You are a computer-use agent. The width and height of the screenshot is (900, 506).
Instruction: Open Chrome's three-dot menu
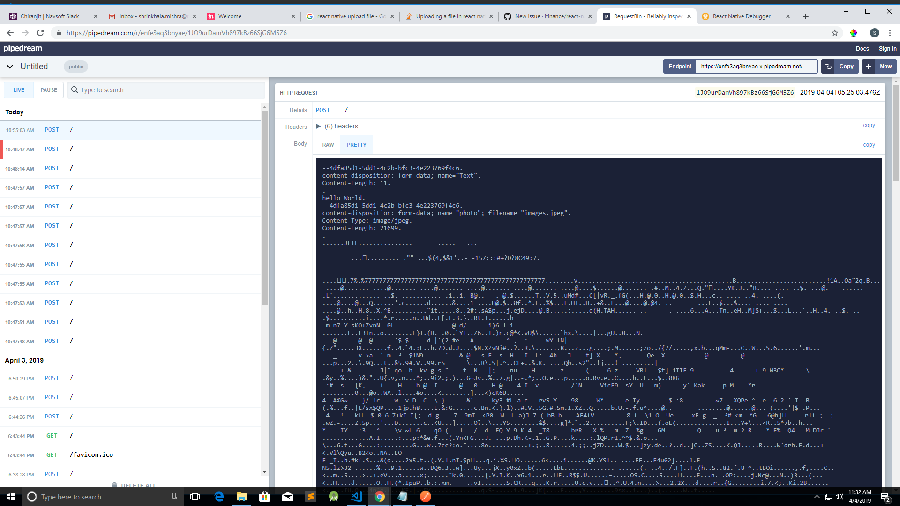click(x=890, y=33)
